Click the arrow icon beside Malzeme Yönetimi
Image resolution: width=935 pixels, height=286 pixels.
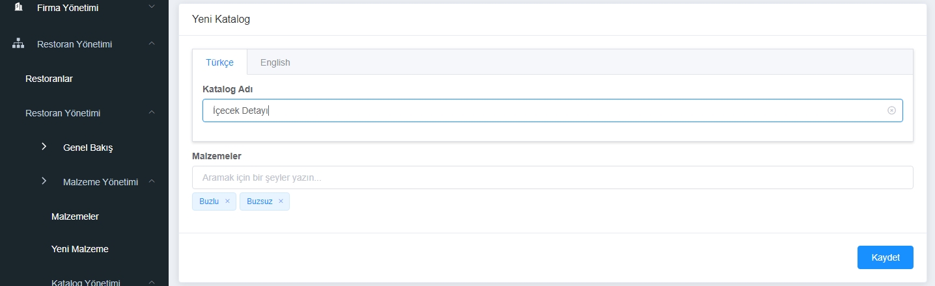(x=44, y=181)
